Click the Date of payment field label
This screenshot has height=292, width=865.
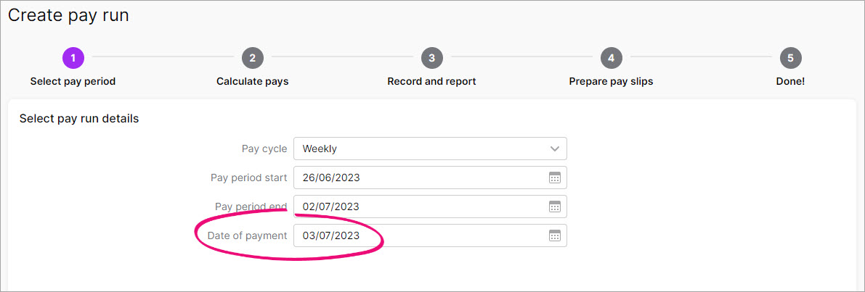247,235
